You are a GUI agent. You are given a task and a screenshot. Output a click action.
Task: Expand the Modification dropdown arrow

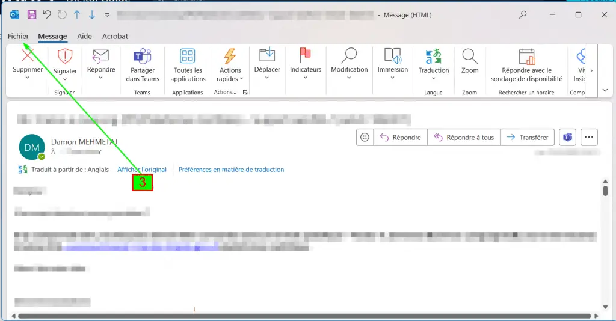(x=349, y=78)
